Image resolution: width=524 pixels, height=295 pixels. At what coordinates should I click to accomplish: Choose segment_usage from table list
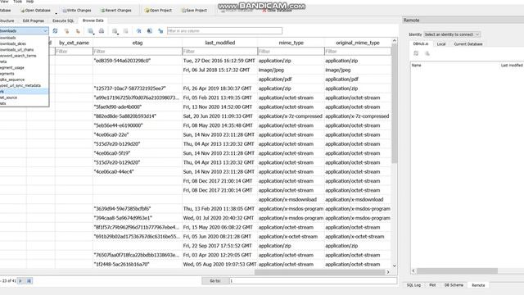point(24,67)
